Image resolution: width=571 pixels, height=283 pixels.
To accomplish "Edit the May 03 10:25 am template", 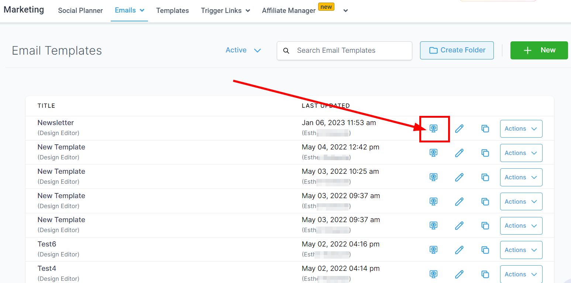I will 459,177.
